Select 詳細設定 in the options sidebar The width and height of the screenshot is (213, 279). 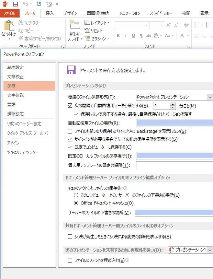coord(15,114)
